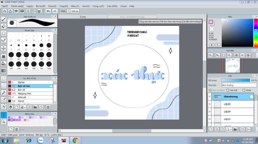Viewport: 258px width, 144px height.
Task: Switch to the Q.png tab
Action: (x=83, y=17)
